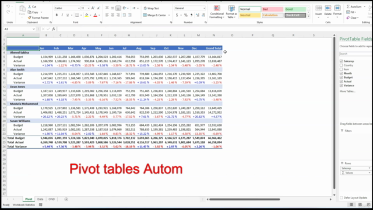Open the General number format dropdown
Screen dimensions: 373x210
coord(204,8)
